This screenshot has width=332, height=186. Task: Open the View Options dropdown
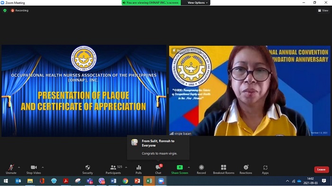coord(197,3)
